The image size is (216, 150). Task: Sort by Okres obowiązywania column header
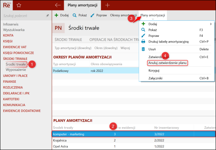106,64
